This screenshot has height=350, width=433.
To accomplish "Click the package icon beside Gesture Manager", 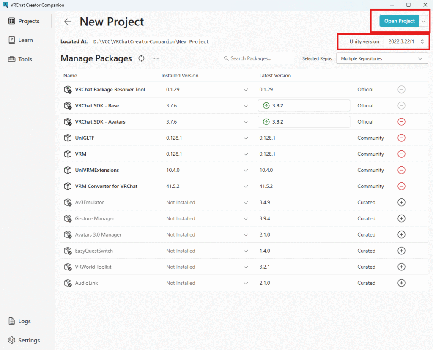I will tap(68, 218).
